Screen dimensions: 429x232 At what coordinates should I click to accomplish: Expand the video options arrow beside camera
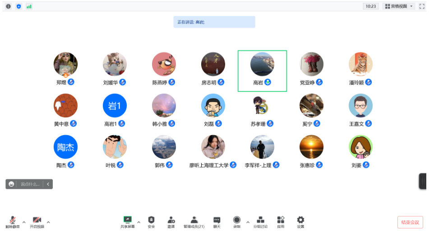[x=48, y=222]
